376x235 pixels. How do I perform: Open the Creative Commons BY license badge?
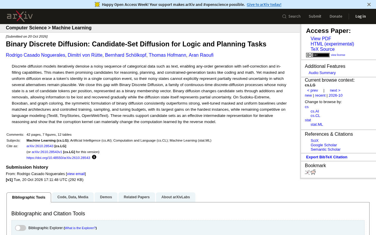click(318, 55)
